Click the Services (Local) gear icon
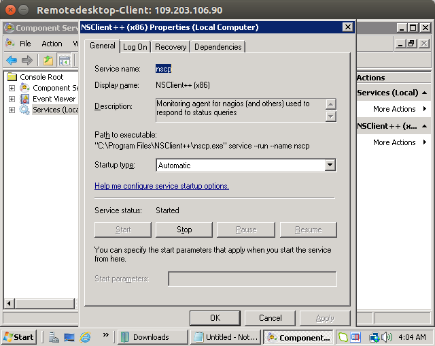The image size is (435, 346). [24, 110]
